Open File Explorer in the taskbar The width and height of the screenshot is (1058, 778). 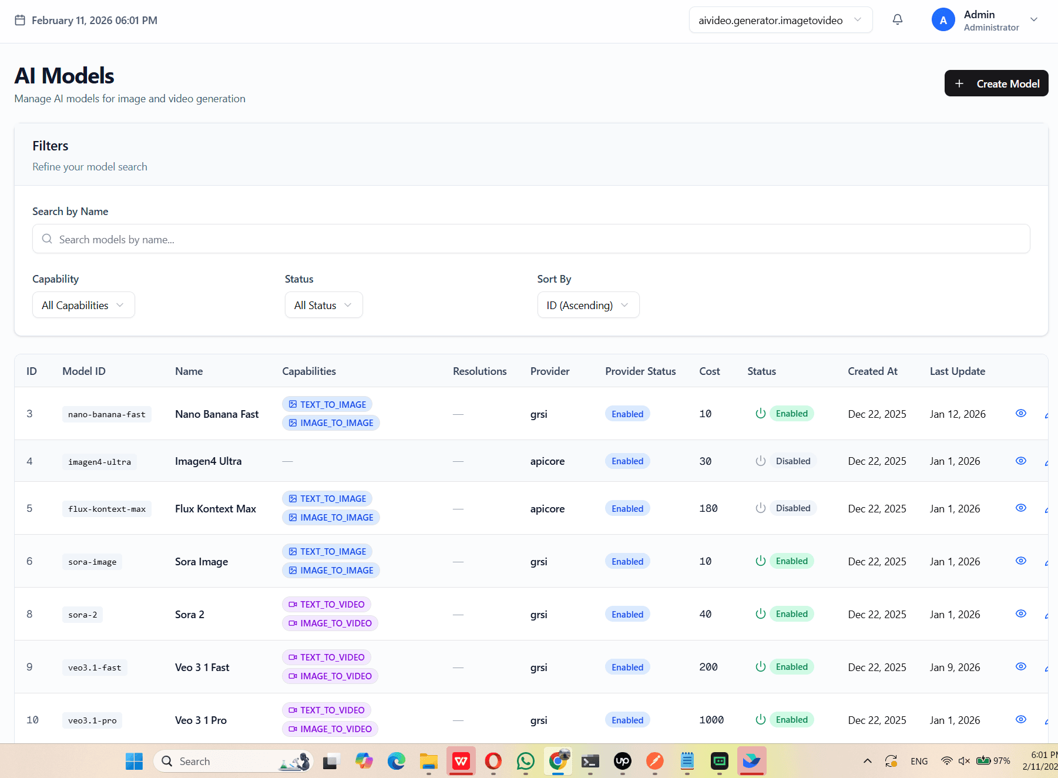[x=429, y=762]
